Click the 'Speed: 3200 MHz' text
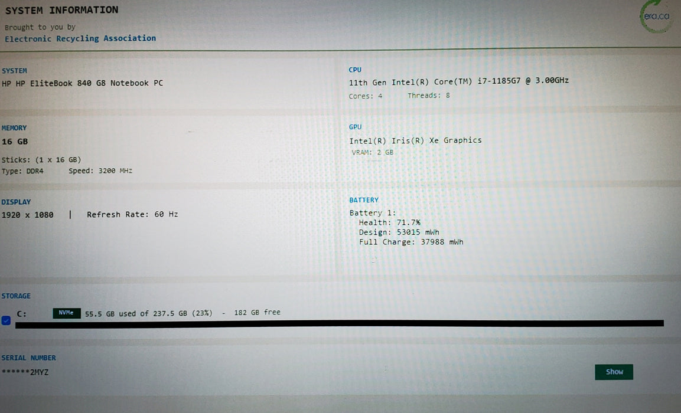Screen dimensions: 681x413 pyautogui.click(x=100, y=171)
